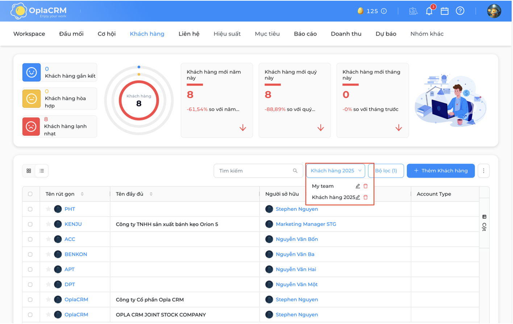Open the training board icon in header
The image size is (513, 324).
point(413,11)
